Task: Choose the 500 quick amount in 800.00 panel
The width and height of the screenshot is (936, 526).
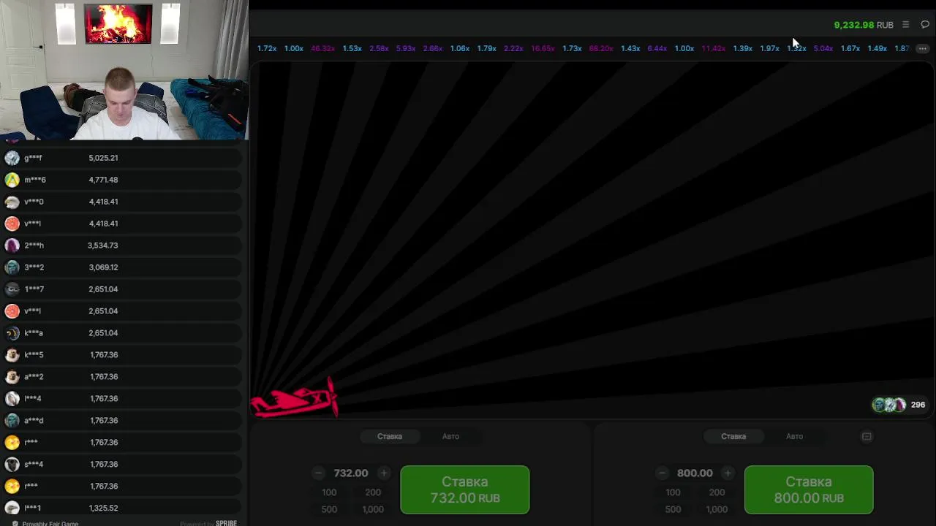Action: coord(673,509)
